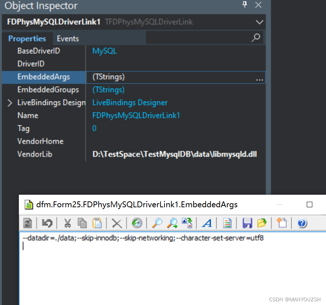Screen dimensions: 326x305
Task: Click the empty DriverID value field
Action: 176,64
